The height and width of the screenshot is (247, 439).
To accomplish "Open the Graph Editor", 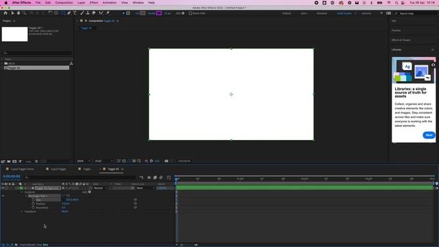I will click(x=169, y=177).
